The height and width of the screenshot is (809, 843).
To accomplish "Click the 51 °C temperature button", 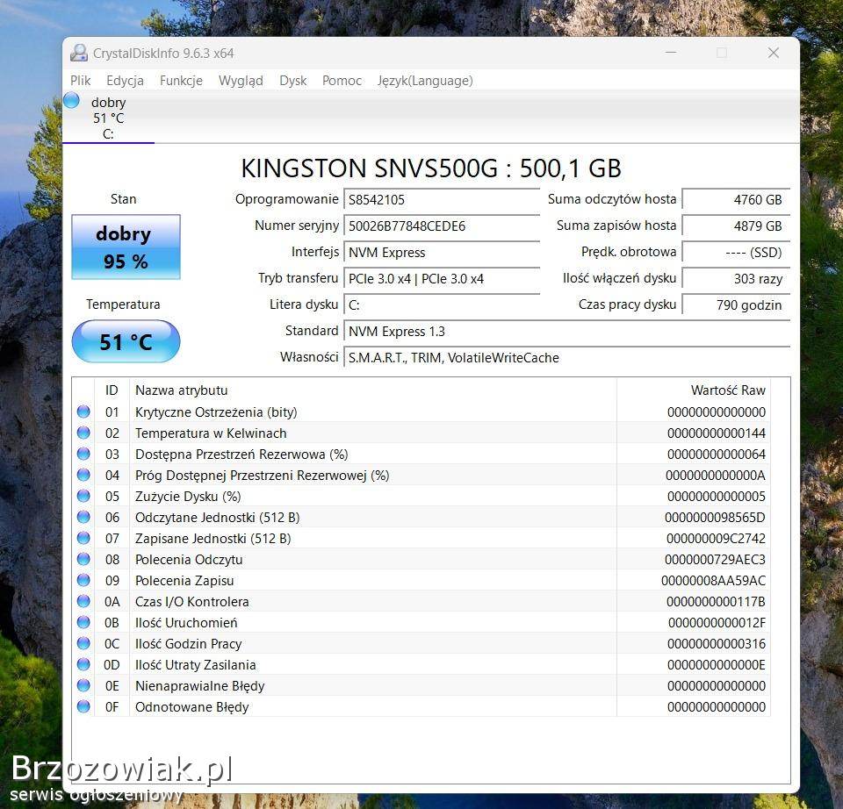I will [x=126, y=341].
